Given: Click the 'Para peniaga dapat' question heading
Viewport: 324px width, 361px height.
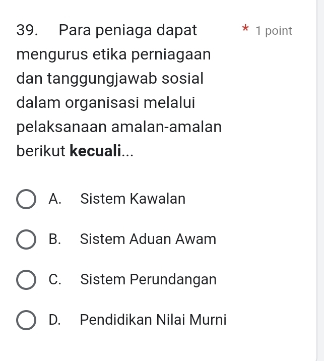Looking at the screenshot, I should point(128,30).
